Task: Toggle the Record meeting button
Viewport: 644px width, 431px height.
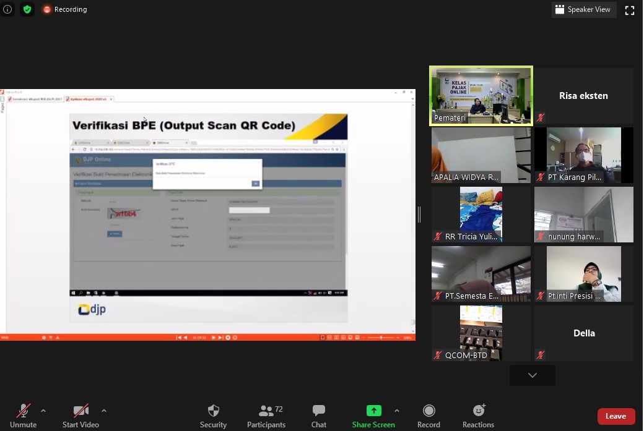Action: pos(429,416)
